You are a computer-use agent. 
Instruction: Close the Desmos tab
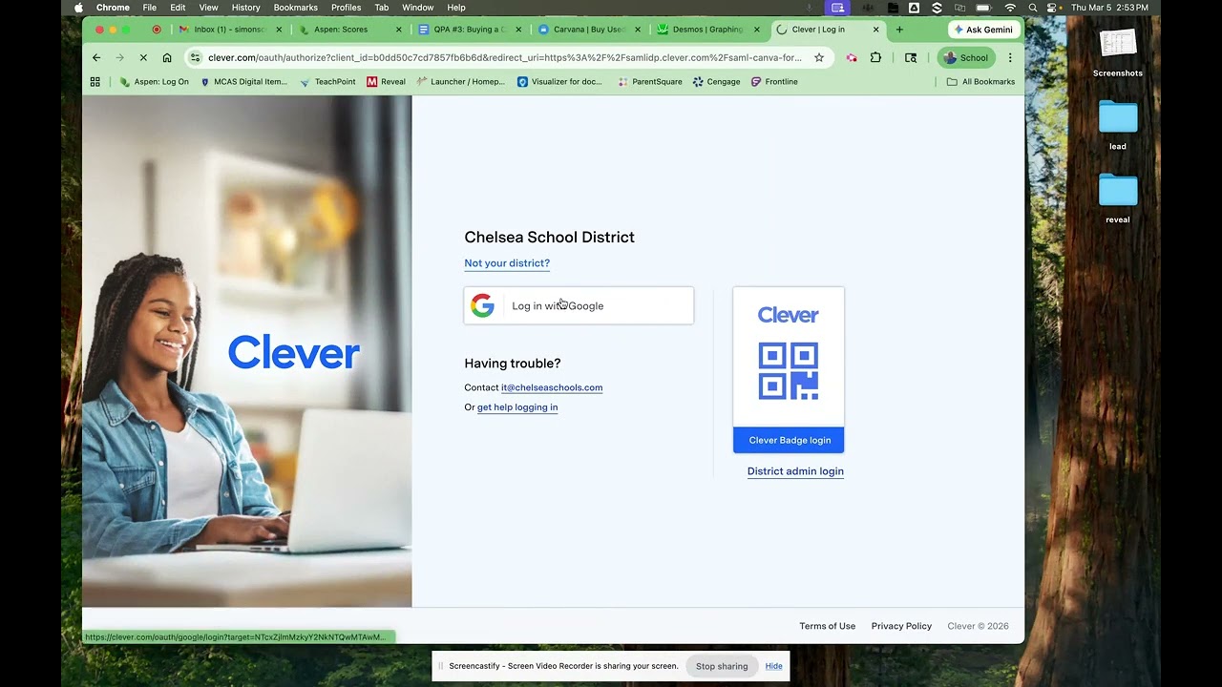pos(758,30)
